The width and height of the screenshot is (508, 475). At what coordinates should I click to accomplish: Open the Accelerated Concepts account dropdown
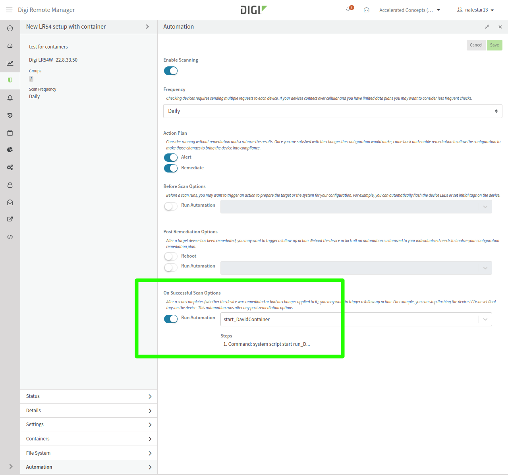409,10
